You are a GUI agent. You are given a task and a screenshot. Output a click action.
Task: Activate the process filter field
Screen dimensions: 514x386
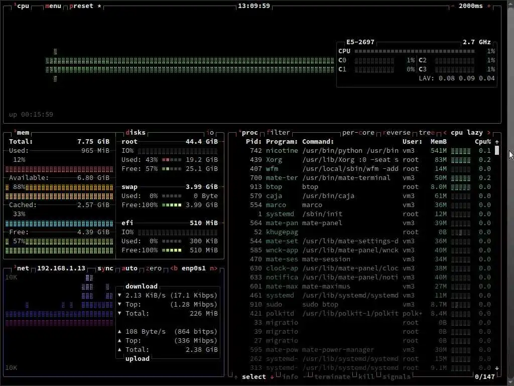pyautogui.click(x=278, y=133)
